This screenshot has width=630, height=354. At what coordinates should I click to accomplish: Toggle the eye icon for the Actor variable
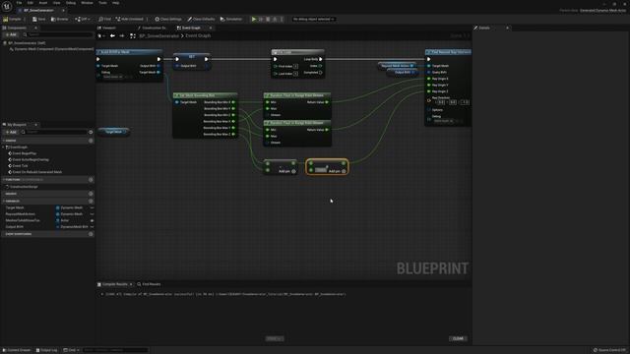[x=92, y=220]
